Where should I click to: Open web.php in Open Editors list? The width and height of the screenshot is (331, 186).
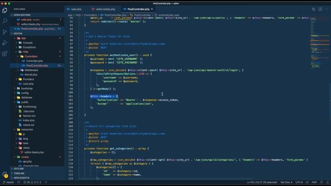[26, 20]
